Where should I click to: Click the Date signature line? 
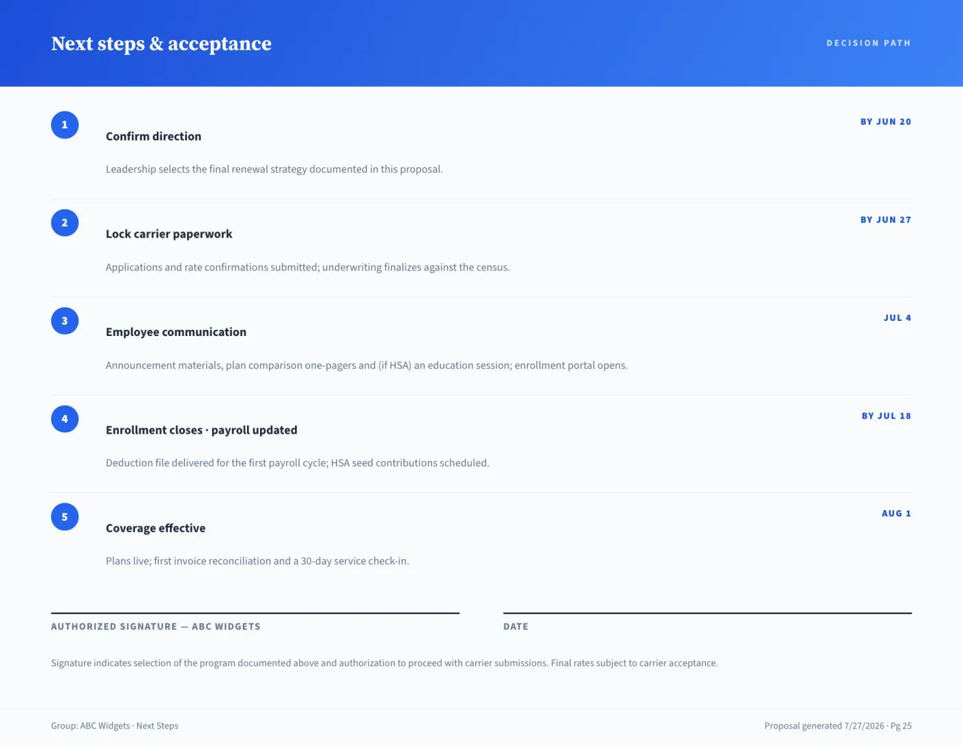pos(707,613)
